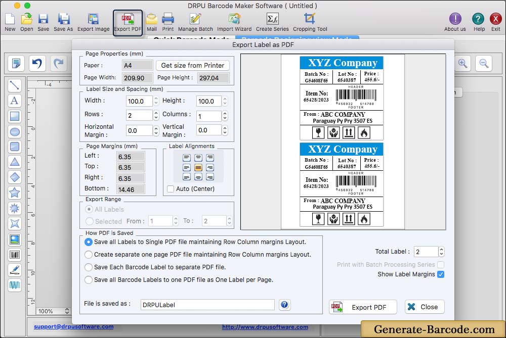Select Export Image tool
The height and width of the screenshot is (338, 506).
coord(93,22)
